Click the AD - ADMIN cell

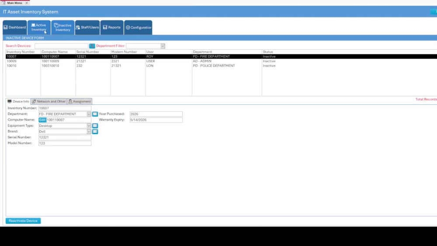202,61
